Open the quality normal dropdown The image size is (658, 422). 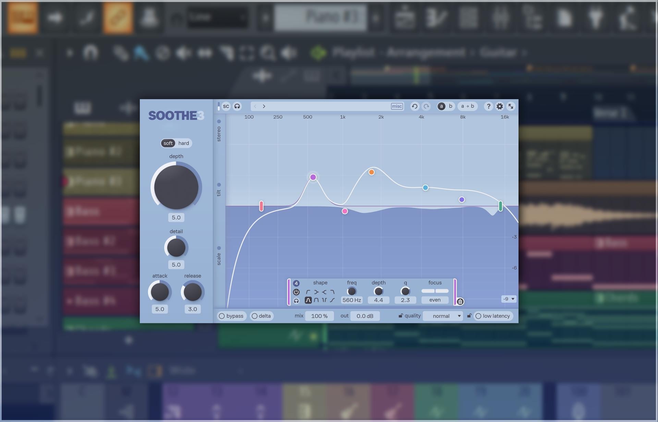(x=443, y=316)
